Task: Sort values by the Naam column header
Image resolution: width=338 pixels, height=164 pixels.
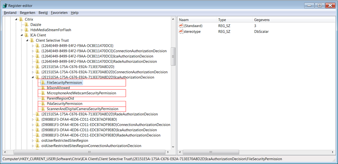Action: pos(197,20)
